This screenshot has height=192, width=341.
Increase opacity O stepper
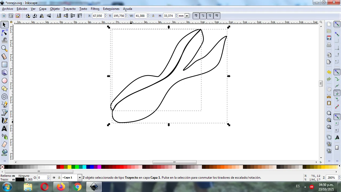pos(48,177)
